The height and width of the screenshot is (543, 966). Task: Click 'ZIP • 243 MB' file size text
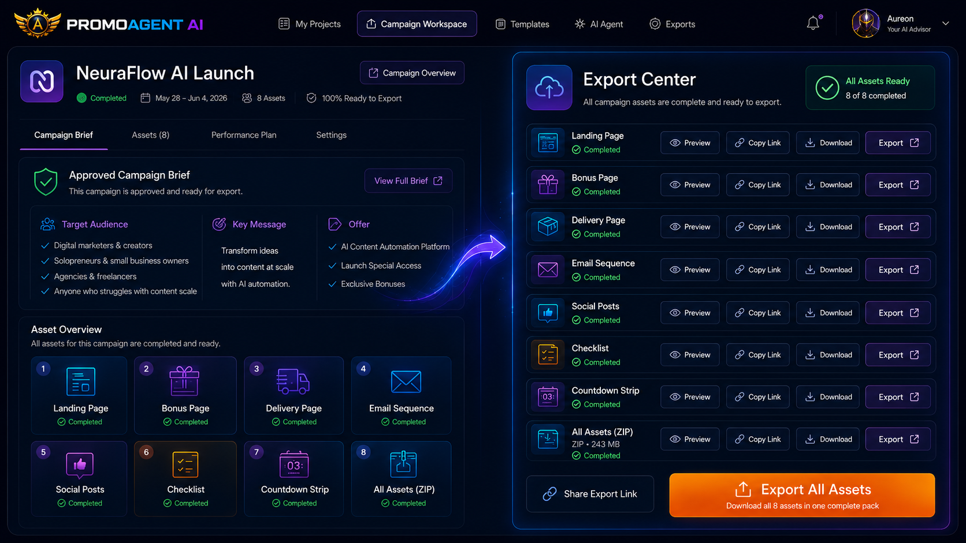(595, 444)
